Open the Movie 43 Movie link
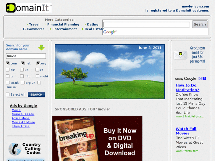Viewport: 215px width, 161px height. [x=23, y=122]
